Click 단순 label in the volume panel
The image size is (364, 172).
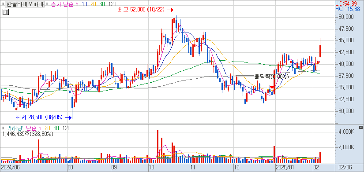[x=31, y=128]
